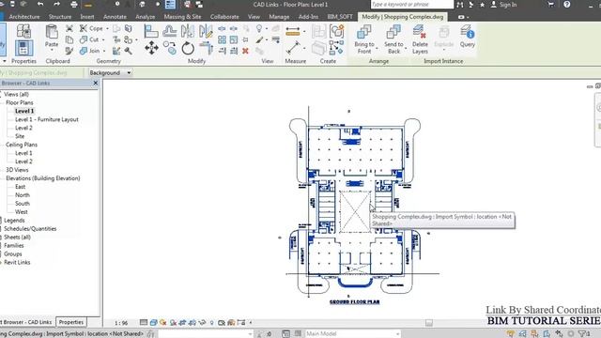Open the Bring to Front dropdown arrow
Viewport: 601px width, 338px height.
377,49
